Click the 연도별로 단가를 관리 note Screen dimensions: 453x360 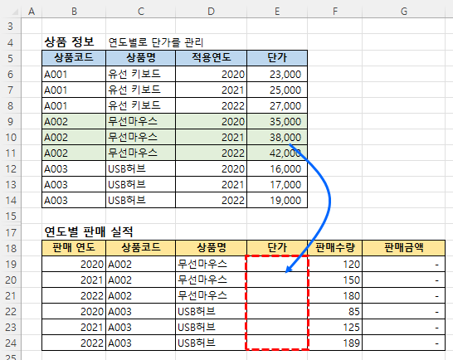[x=156, y=42]
